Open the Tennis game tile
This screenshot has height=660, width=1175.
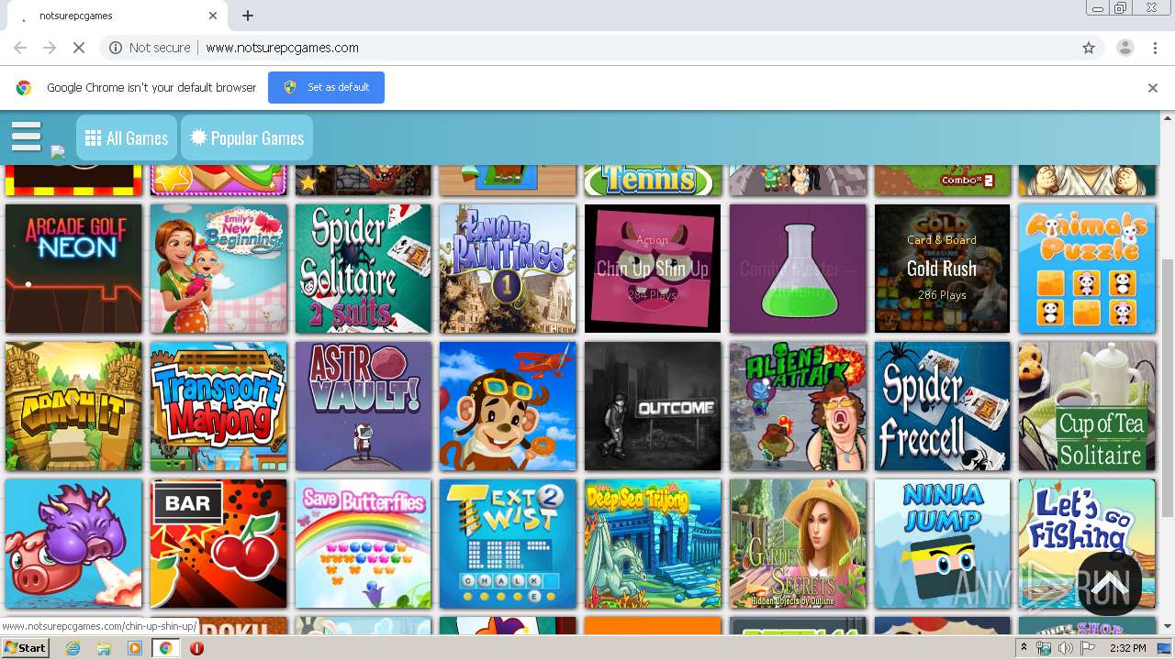[x=653, y=180]
